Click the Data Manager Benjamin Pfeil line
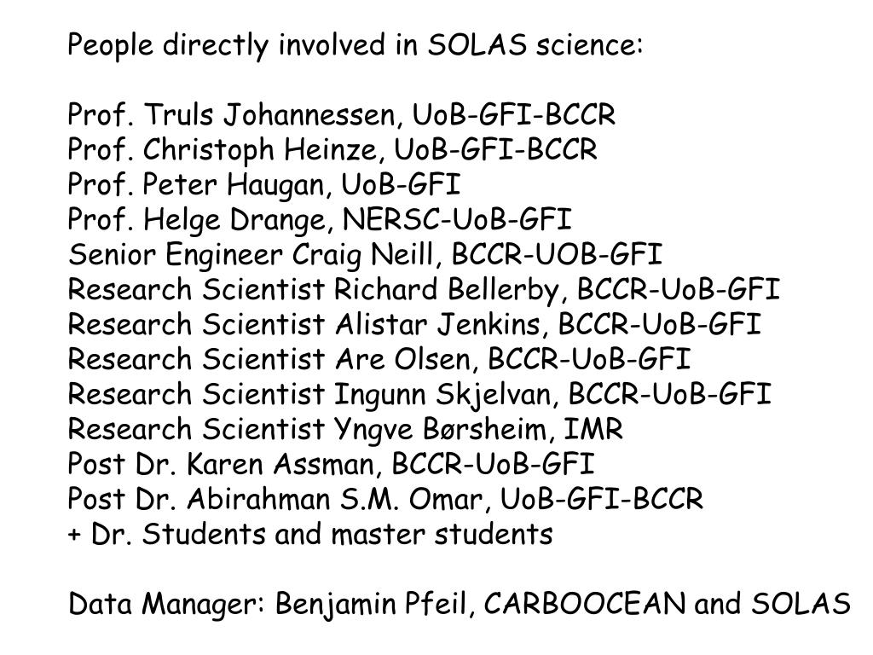This screenshot has width=873, height=655. [x=459, y=604]
